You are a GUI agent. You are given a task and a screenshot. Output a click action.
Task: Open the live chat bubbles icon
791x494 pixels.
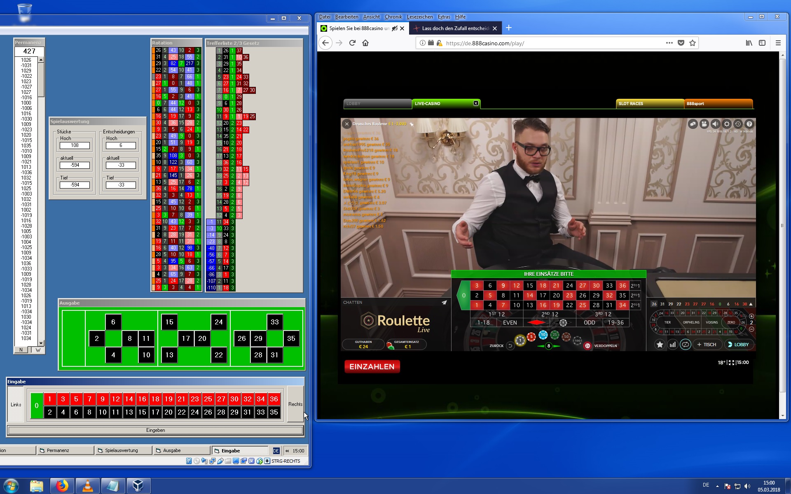693,124
